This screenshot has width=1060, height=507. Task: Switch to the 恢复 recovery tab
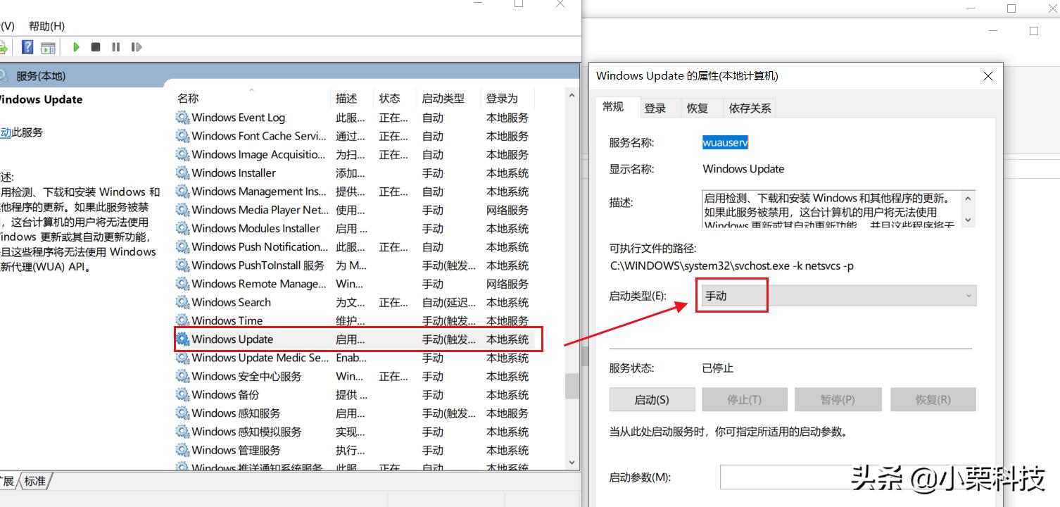click(x=698, y=108)
